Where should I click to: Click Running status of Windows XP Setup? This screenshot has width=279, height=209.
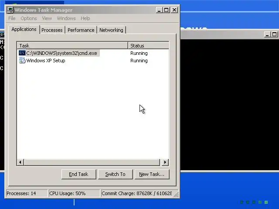[x=139, y=61]
